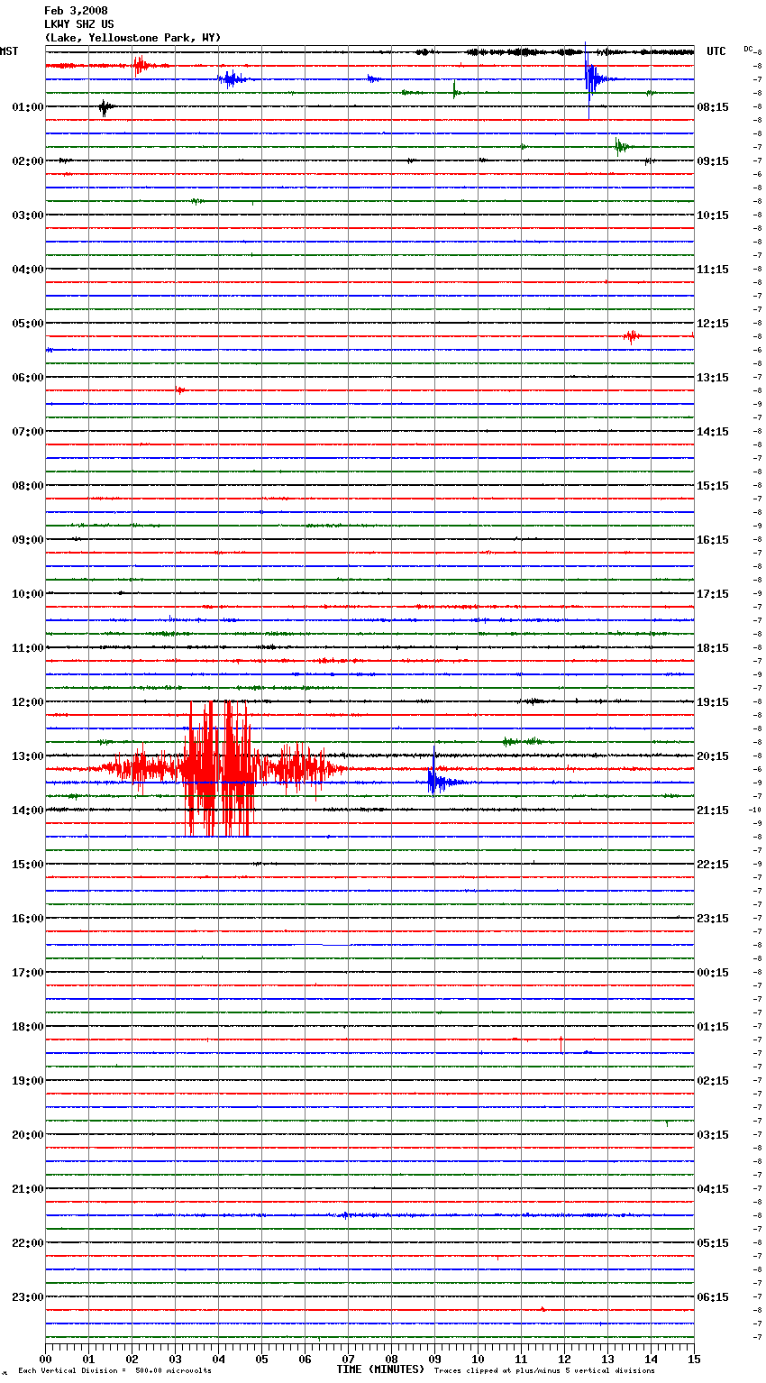This screenshot has width=766, height=1383.
Task: Click the '06:15' UTC time label
Action: point(713,1297)
